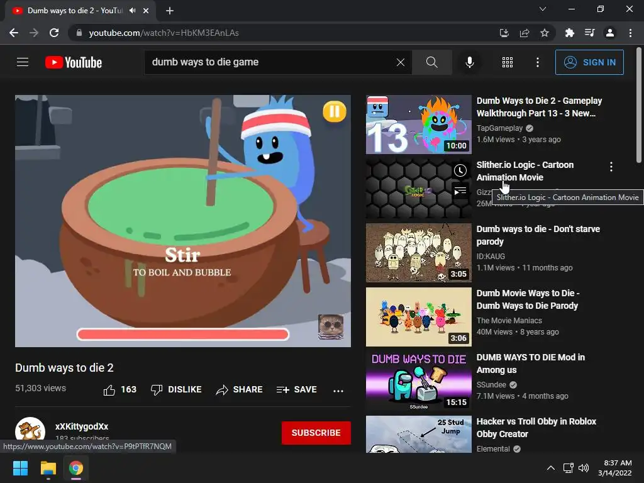This screenshot has width=644, height=483.
Task: Open 'Dumb ways to die - Don't starve parody'
Action: click(538, 235)
